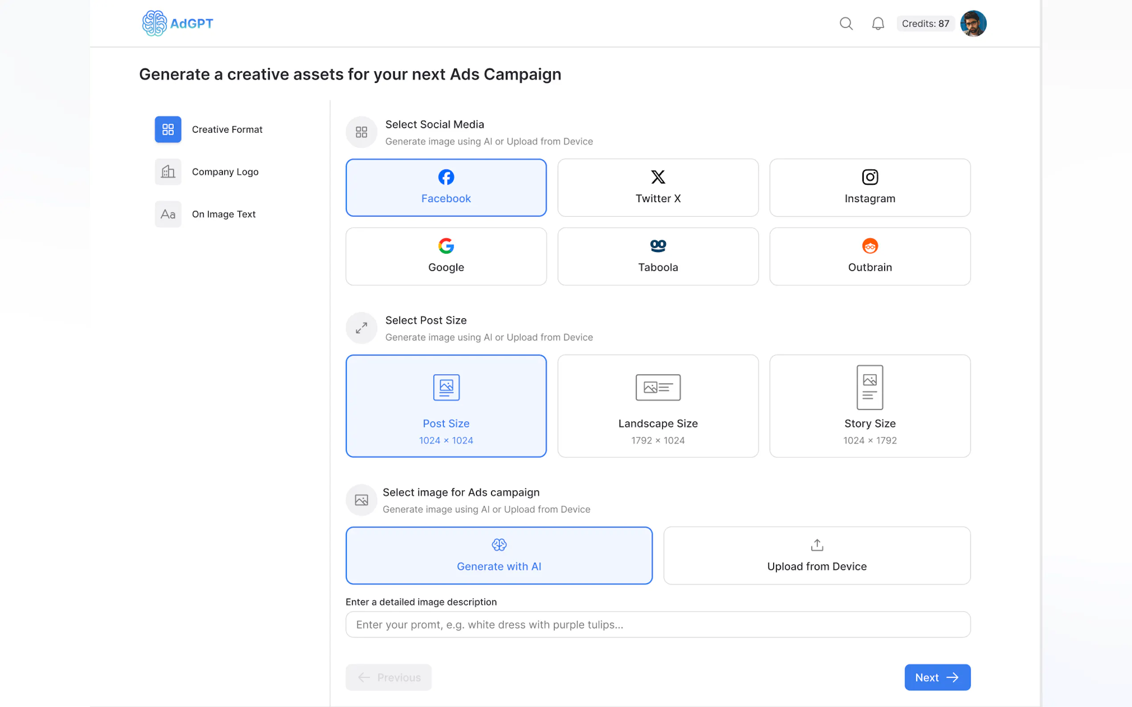Select Story Size 1024 × 1792
The height and width of the screenshot is (707, 1132).
coord(870,406)
